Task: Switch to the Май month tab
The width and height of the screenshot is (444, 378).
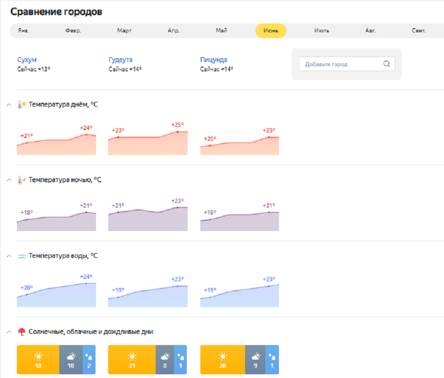Action: 222,31
